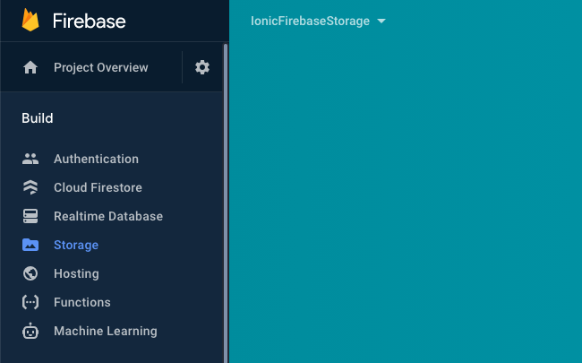Select the Hosting text label
Viewport: 582px width, 363px height.
pos(76,274)
